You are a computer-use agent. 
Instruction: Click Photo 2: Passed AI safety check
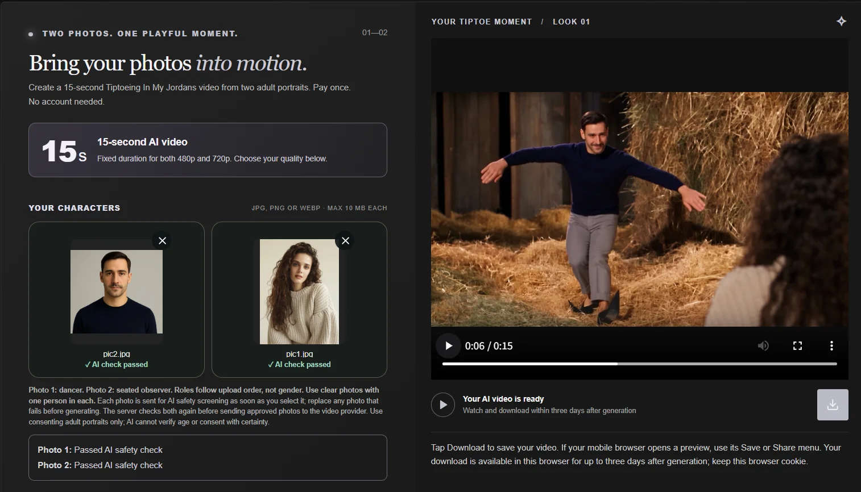100,465
